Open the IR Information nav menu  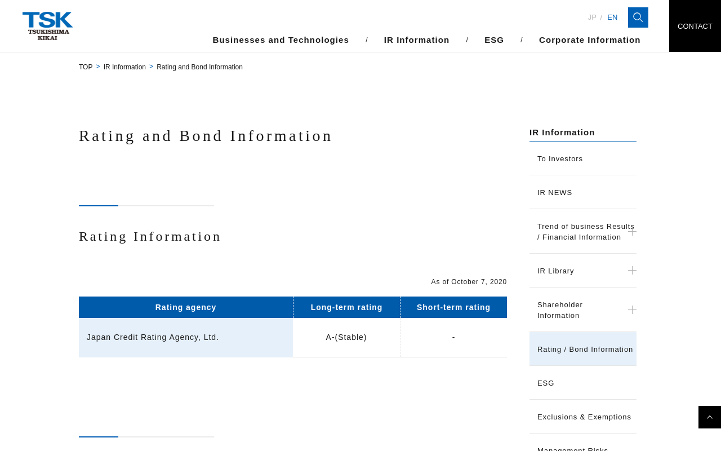[x=417, y=40]
